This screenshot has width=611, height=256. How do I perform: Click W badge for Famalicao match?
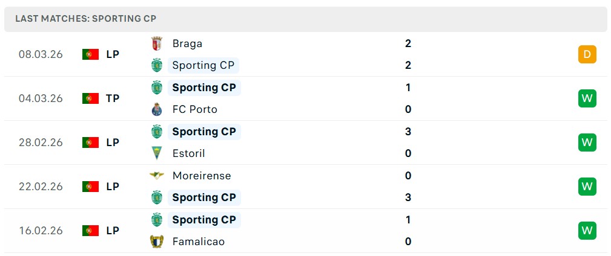587,231
